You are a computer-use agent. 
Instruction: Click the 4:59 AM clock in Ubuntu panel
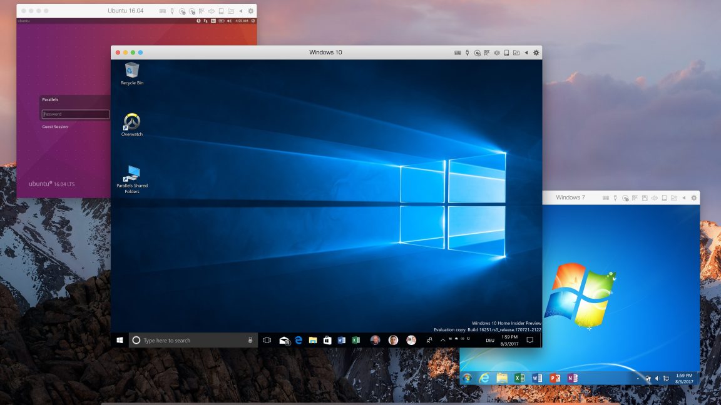[242, 21]
